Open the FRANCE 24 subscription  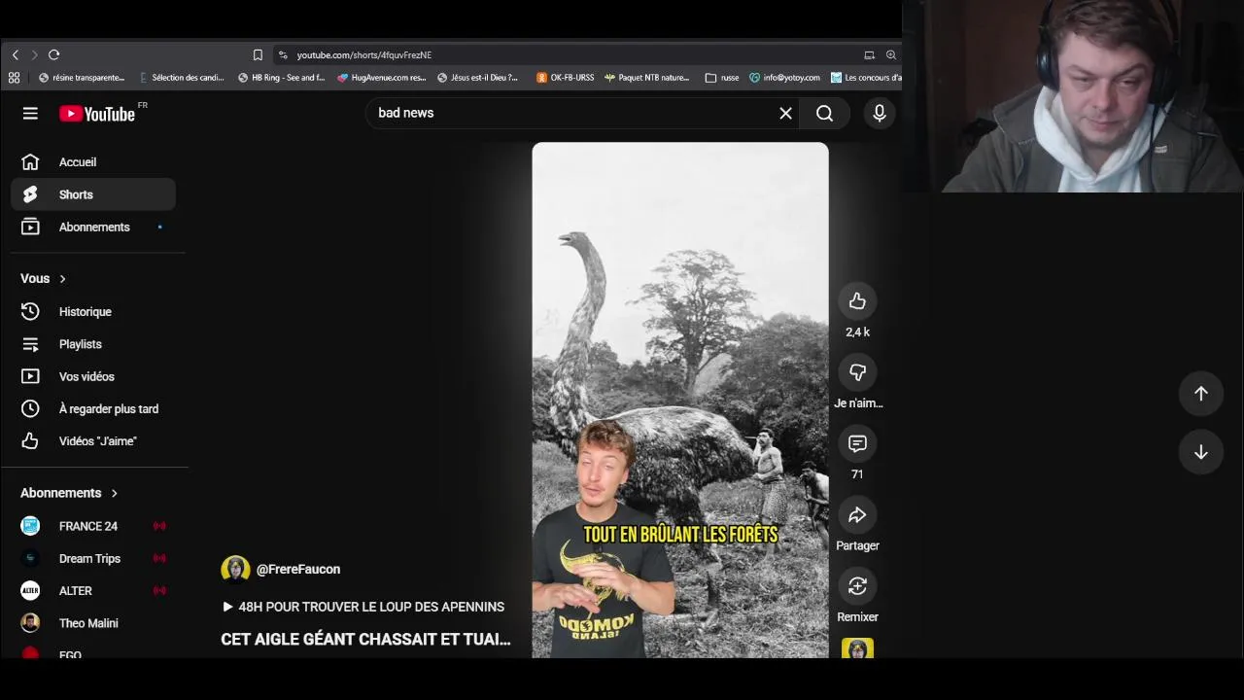(x=93, y=526)
